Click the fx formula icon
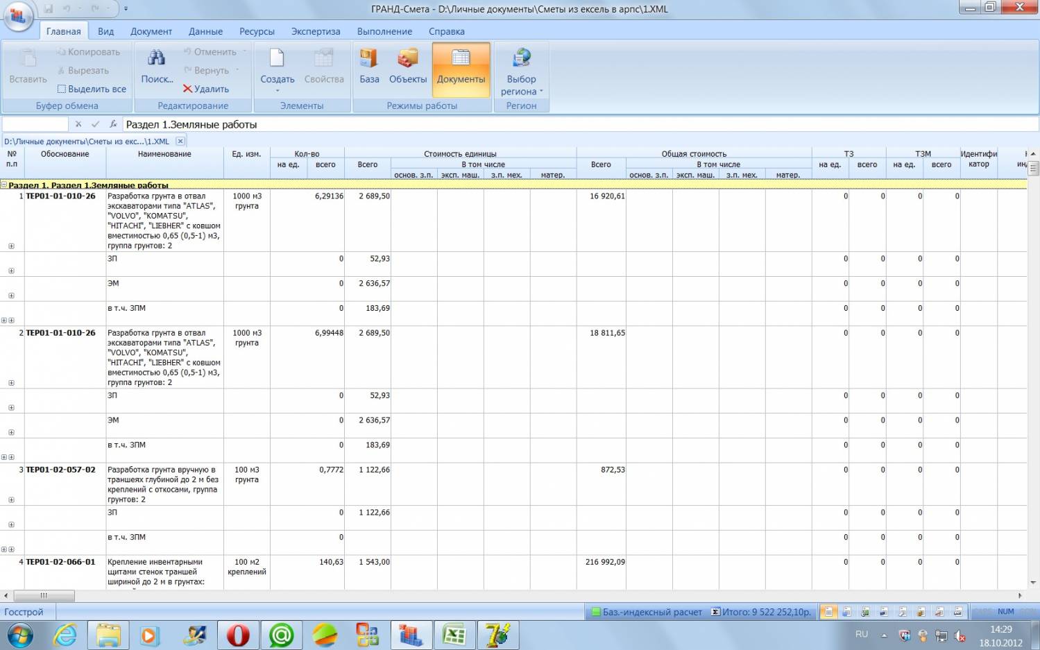The image size is (1040, 650). 113,124
